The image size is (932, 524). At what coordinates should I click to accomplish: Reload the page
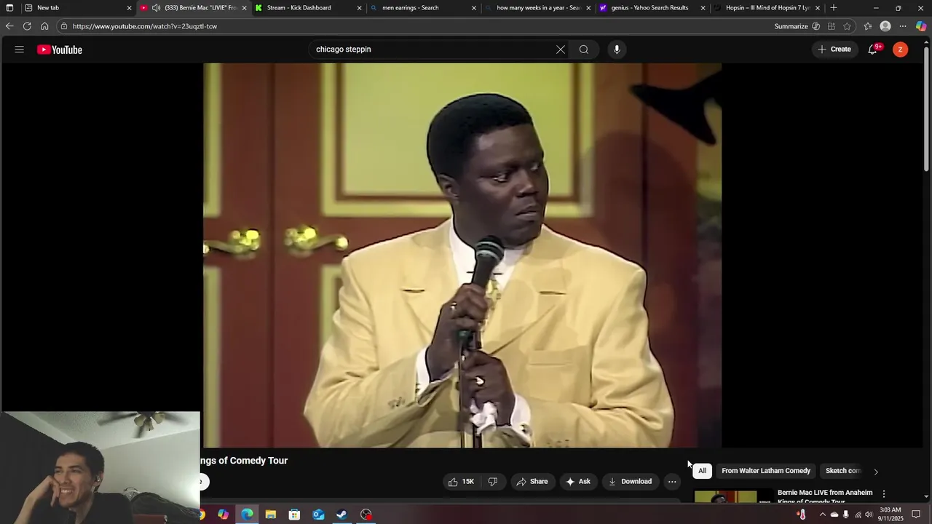[x=27, y=26]
